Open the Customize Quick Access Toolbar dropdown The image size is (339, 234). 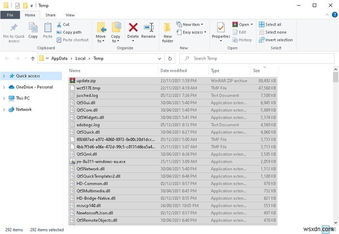point(31,6)
